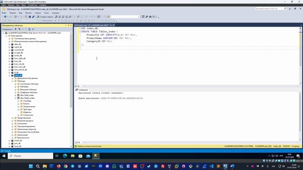
Task: Expand the dbo.Table_index table node
Action: coord(16,95)
